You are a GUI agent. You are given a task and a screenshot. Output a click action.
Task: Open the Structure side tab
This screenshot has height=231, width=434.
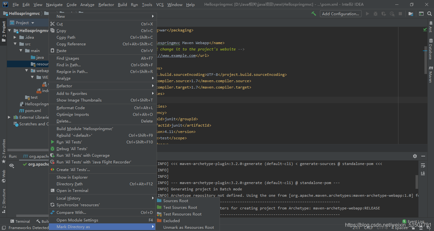(x=3, y=201)
